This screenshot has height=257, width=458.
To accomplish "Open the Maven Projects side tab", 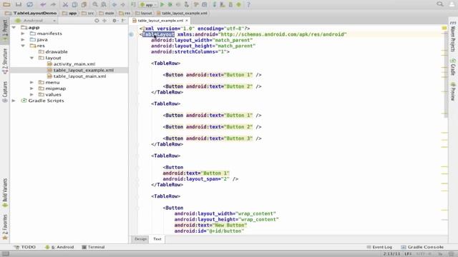I will click(453, 36).
